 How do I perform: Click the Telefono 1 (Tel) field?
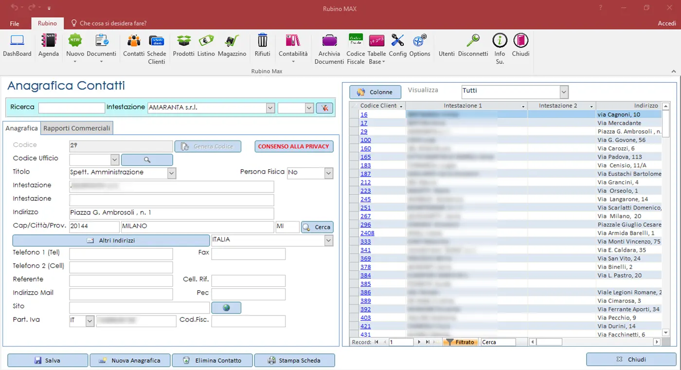click(121, 254)
